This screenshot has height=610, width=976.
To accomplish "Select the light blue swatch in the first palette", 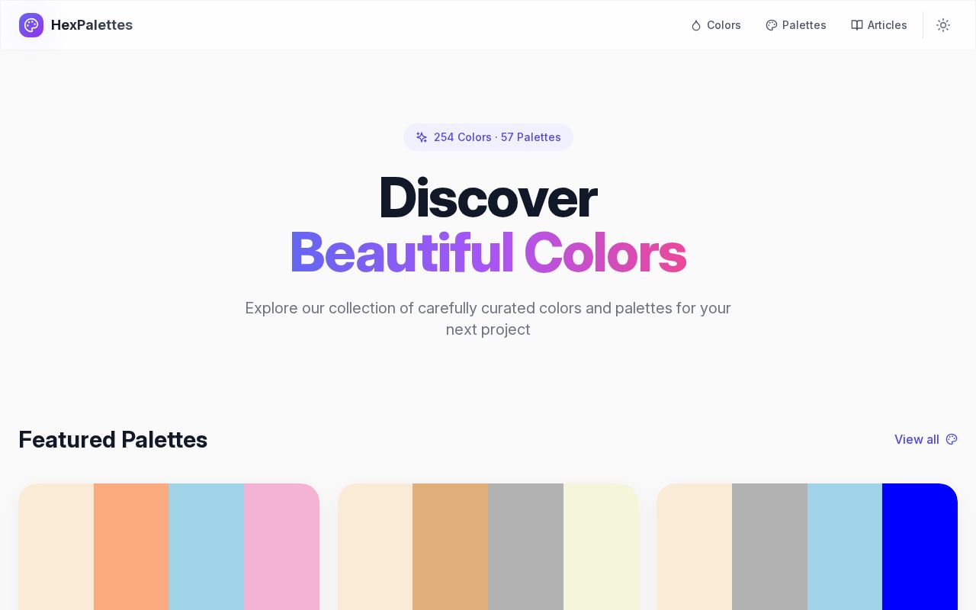I will point(206,547).
